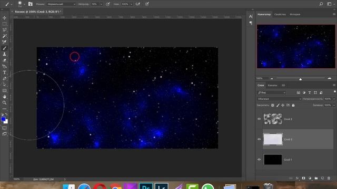
Task: Open the brush mode dropdown in options bar
Action: [61, 4]
